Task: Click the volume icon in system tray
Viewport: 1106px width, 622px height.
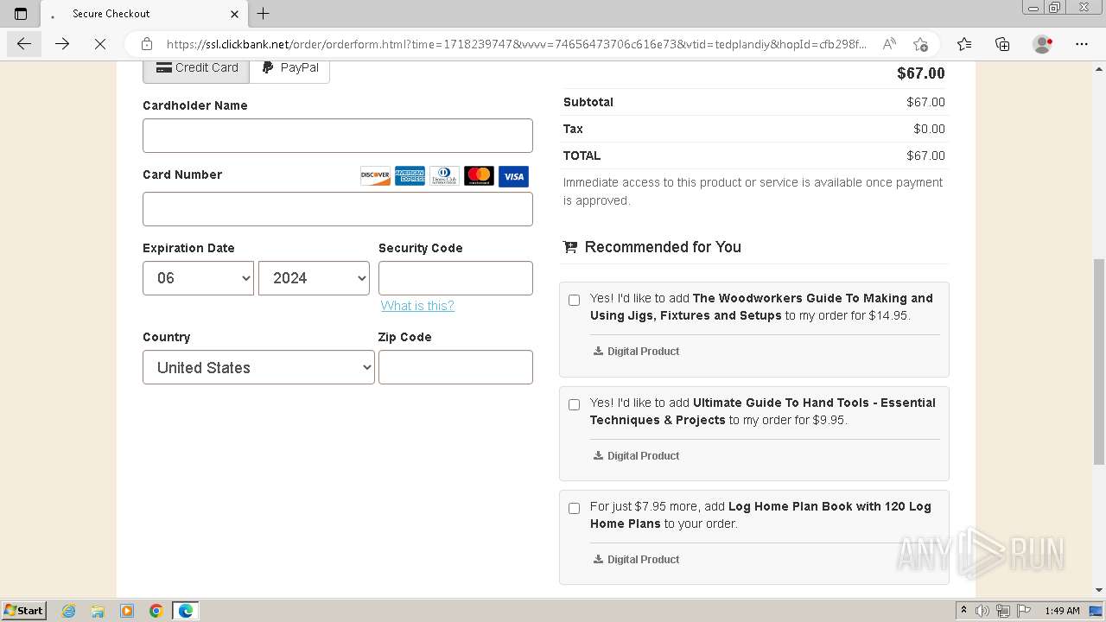Action: pos(982,611)
